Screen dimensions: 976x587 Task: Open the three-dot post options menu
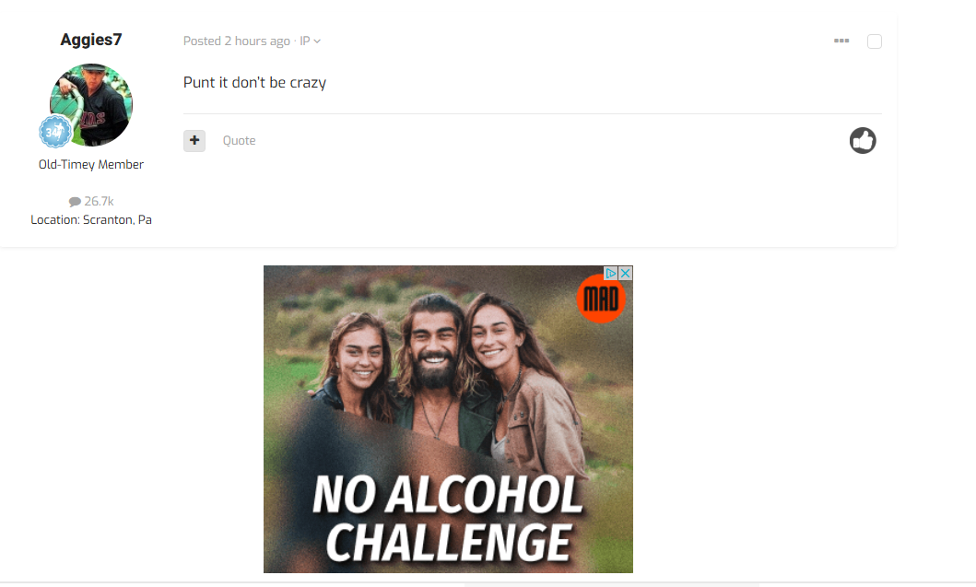(841, 41)
